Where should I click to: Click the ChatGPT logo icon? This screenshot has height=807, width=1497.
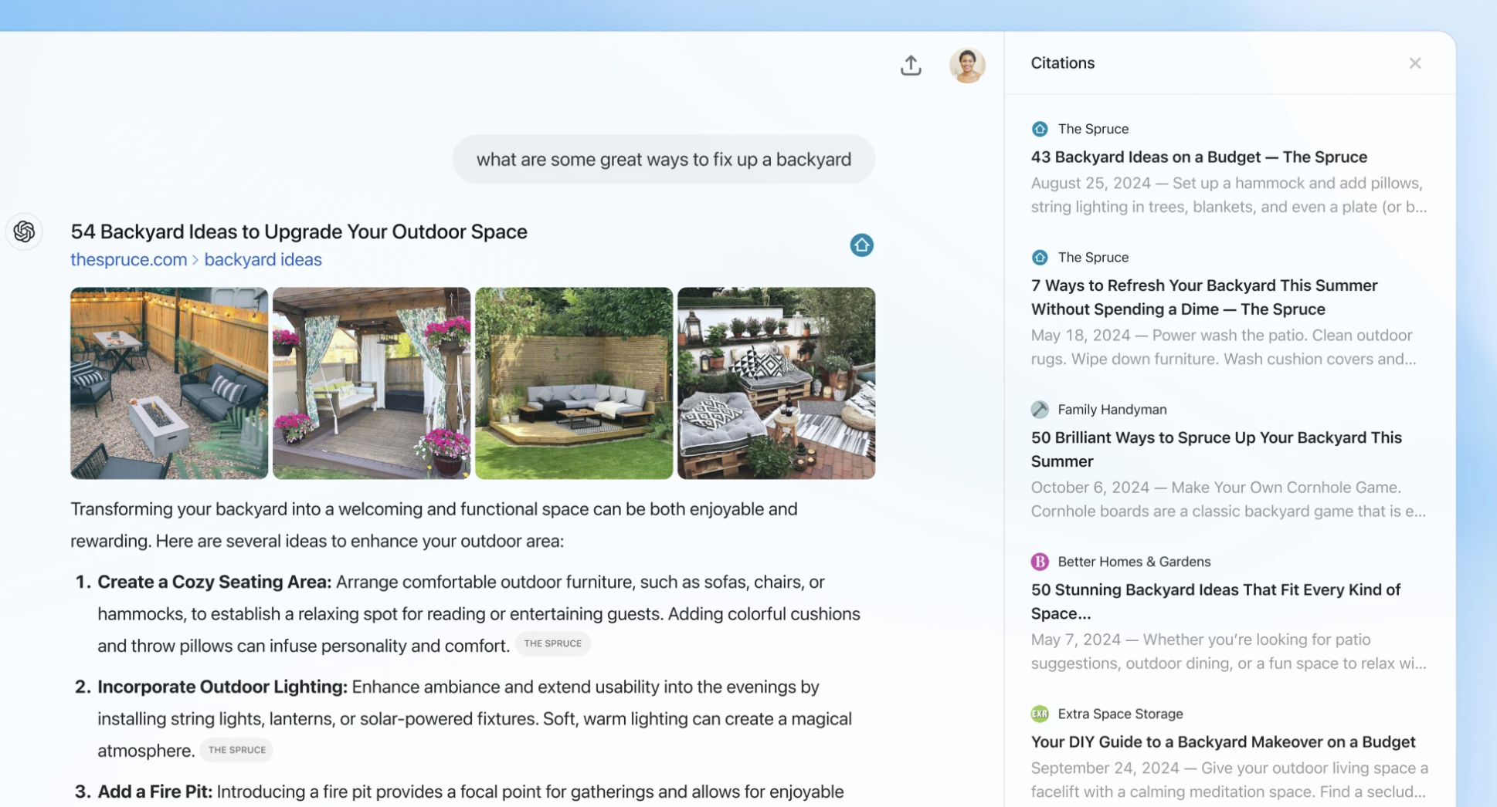pos(24,231)
